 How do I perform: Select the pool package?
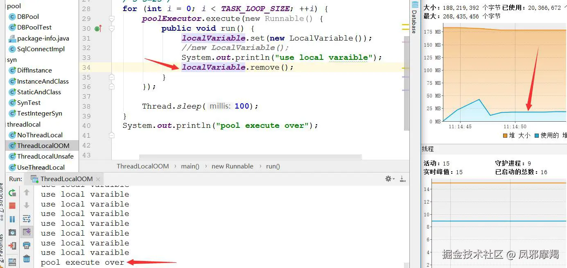14,6
